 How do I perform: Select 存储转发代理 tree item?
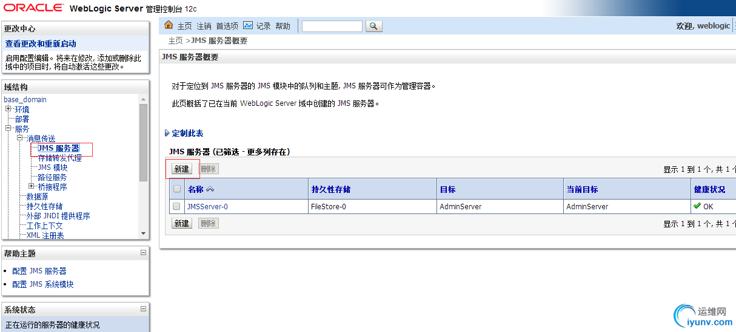click(59, 158)
